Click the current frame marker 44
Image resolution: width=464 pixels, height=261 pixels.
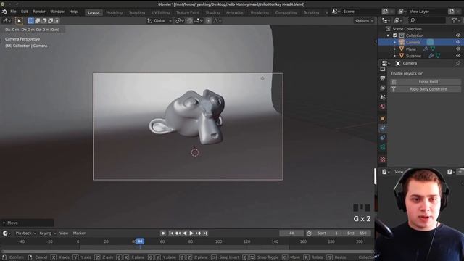pyautogui.click(x=140, y=241)
